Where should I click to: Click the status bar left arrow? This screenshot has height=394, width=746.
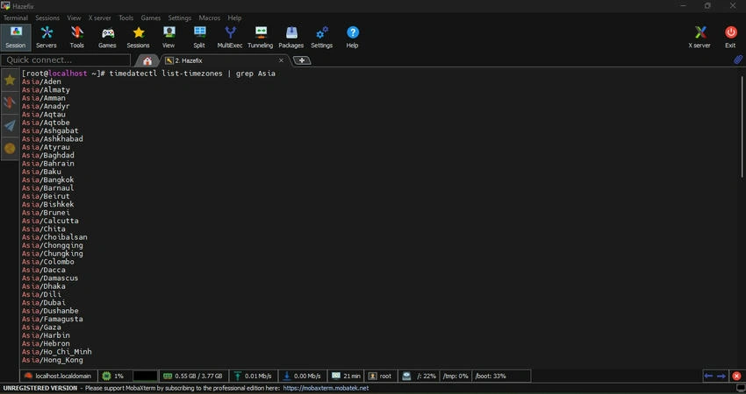tap(708, 376)
